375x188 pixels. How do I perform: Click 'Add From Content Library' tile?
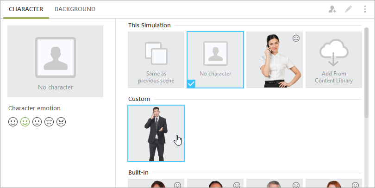[334, 60]
